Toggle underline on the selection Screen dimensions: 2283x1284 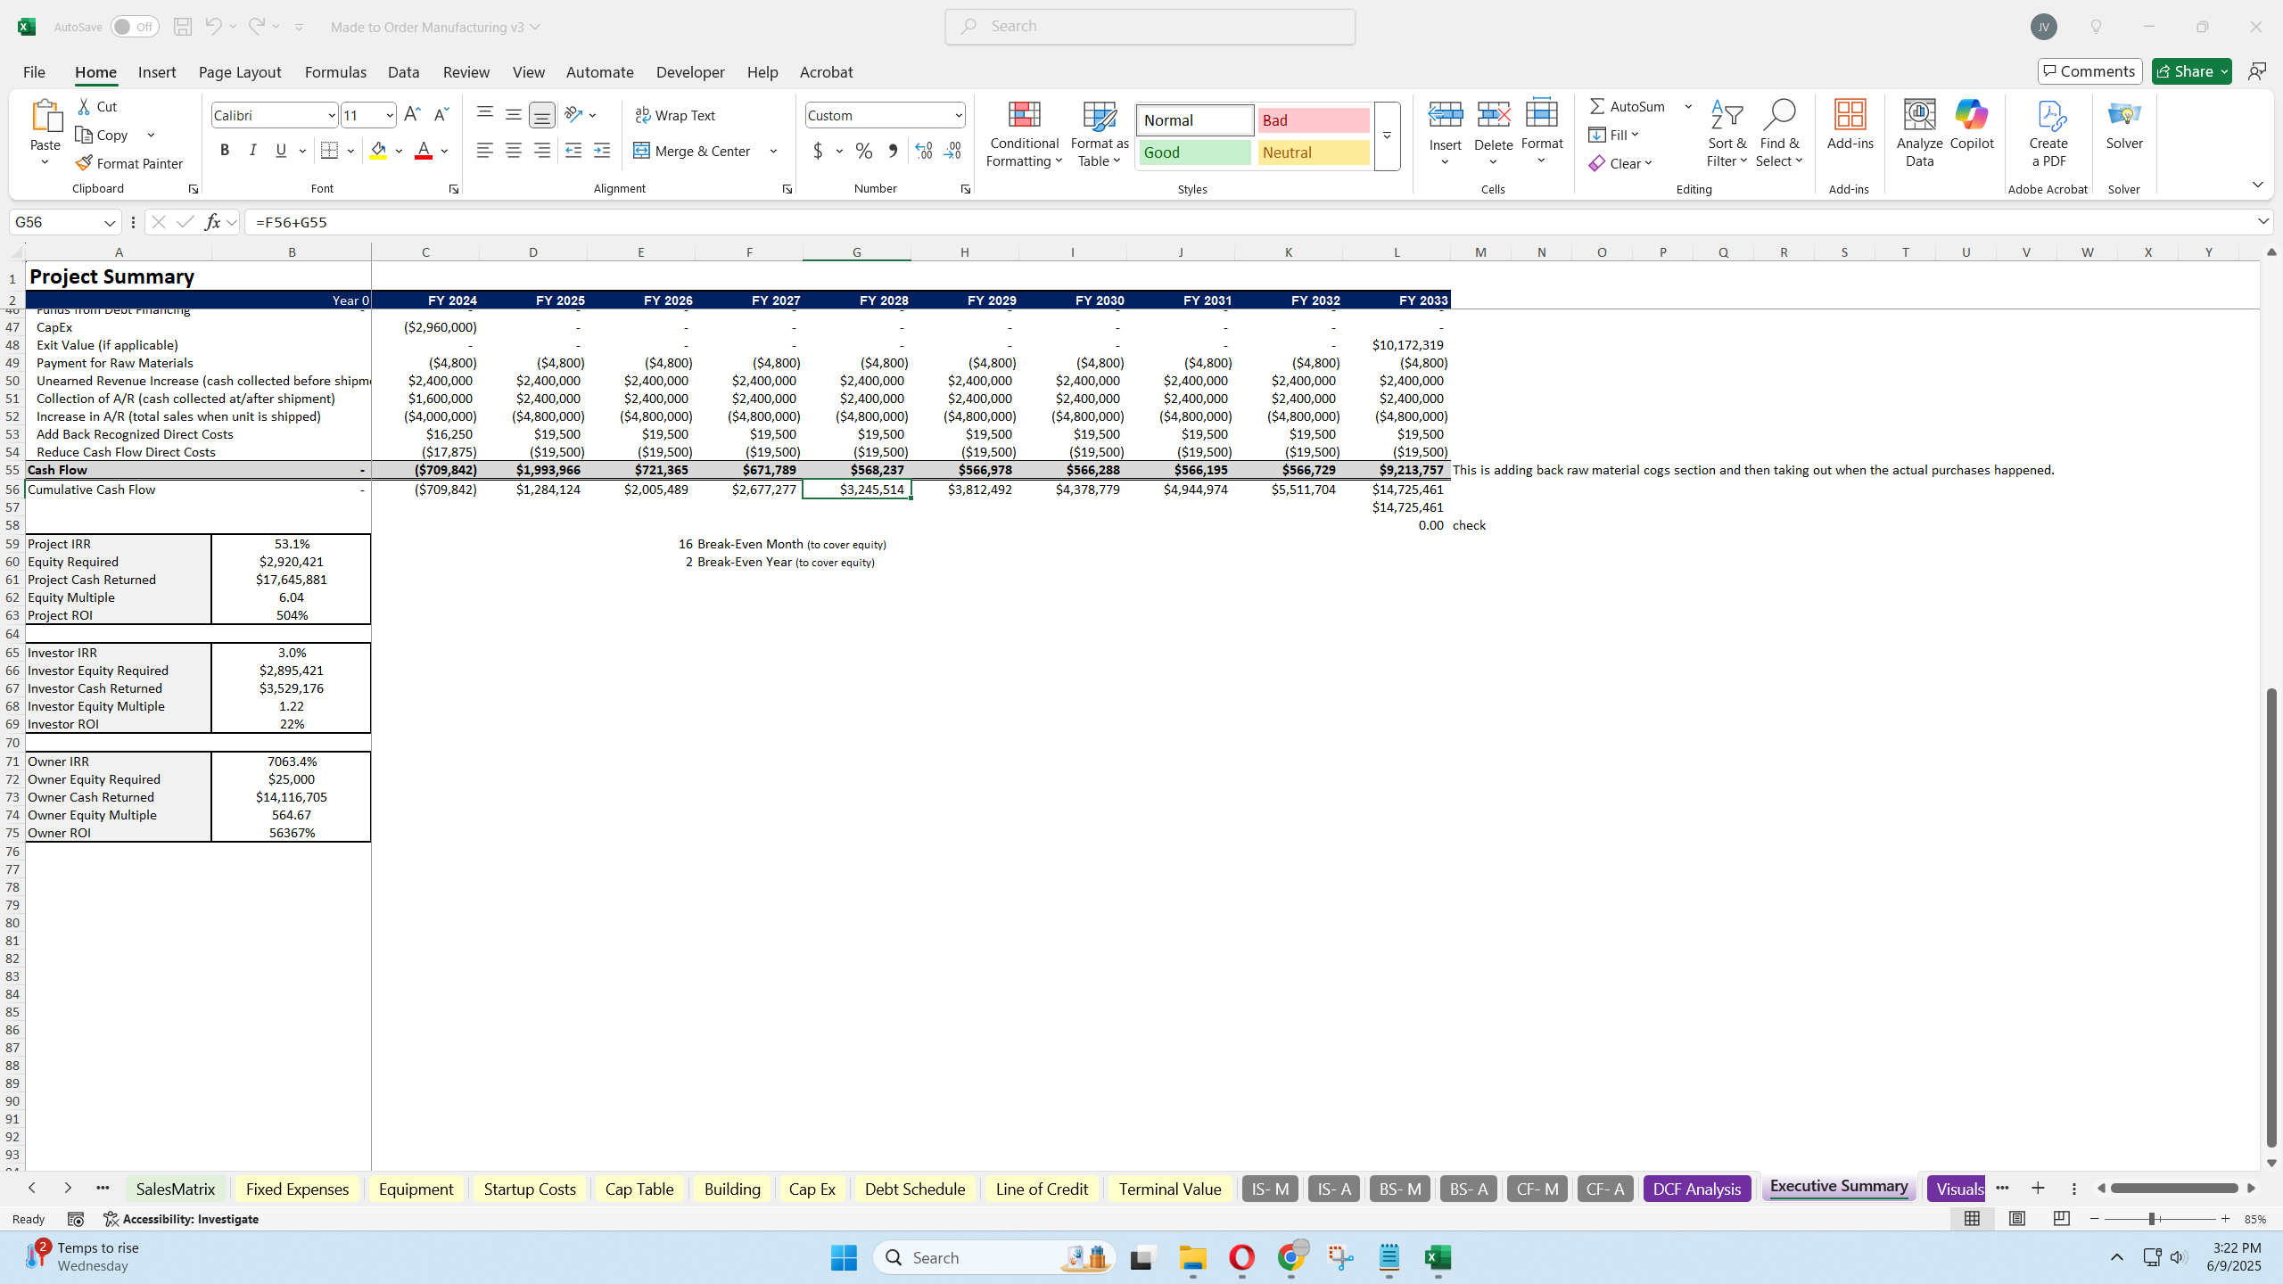click(x=281, y=150)
